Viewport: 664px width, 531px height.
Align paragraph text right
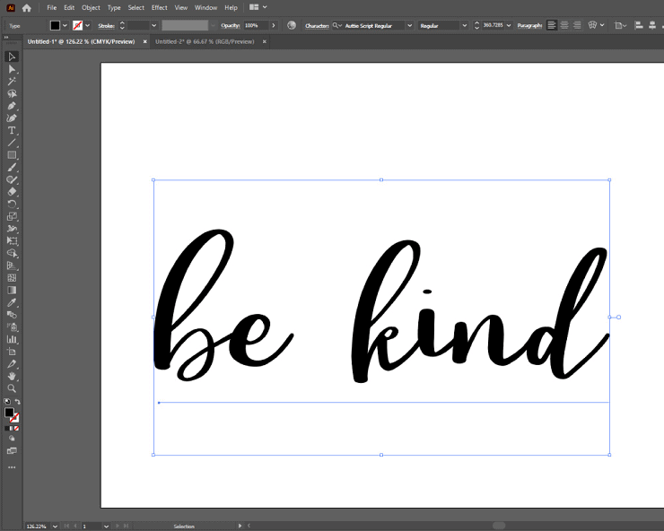(577, 25)
